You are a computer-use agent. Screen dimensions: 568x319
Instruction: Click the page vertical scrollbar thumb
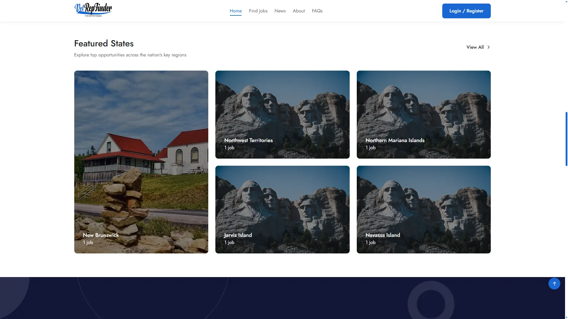(x=566, y=139)
